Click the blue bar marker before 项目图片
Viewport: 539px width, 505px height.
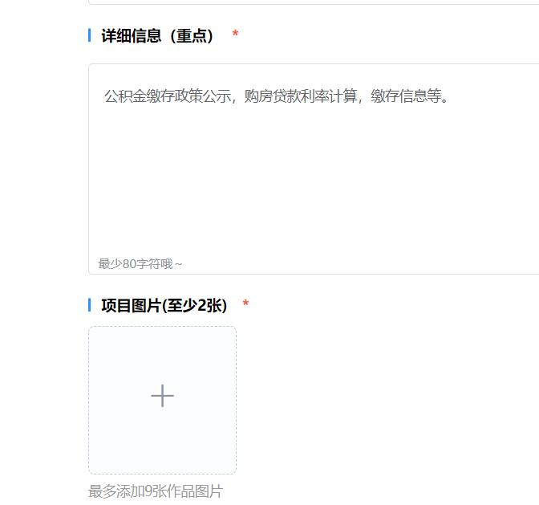(89, 305)
